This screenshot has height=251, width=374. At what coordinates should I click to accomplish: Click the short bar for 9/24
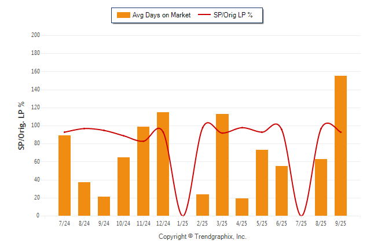(x=104, y=206)
